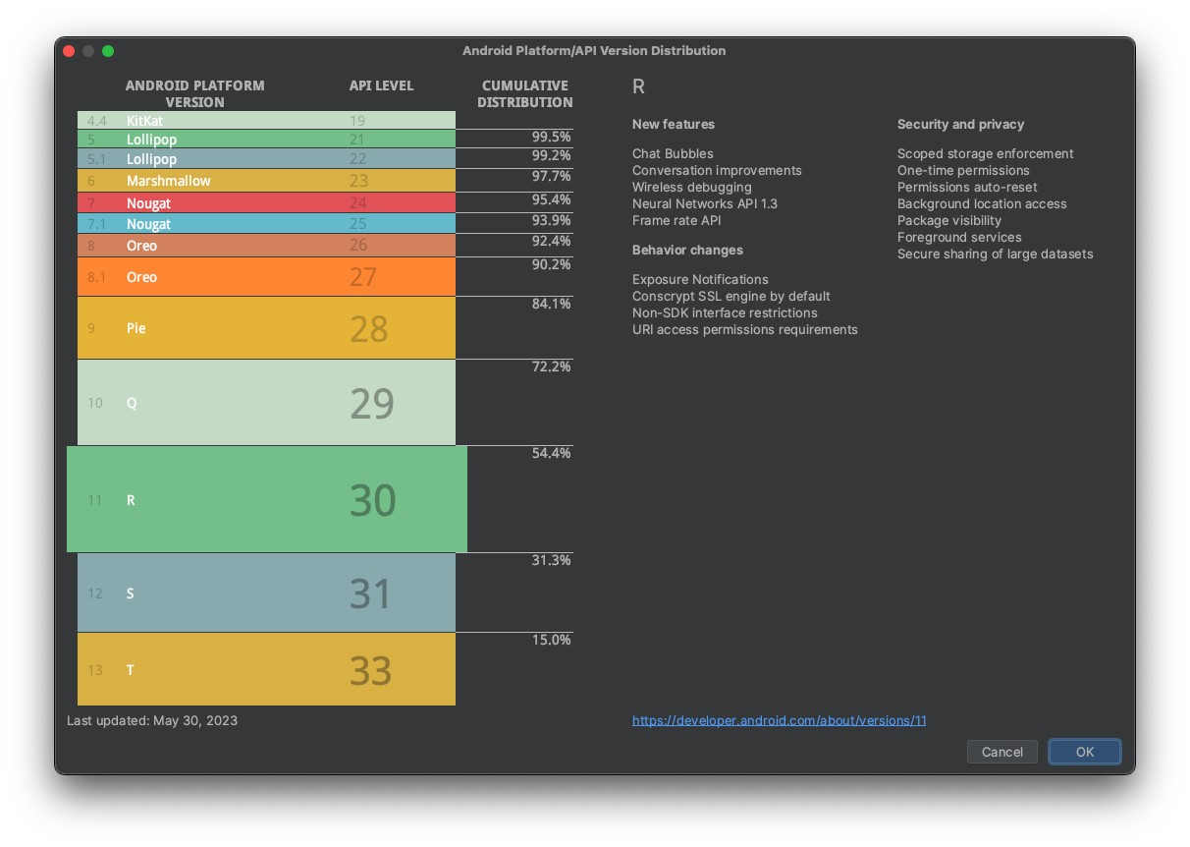Click Package visibility text

coord(949,220)
